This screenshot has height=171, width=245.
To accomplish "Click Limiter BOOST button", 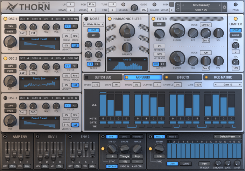I will coord(236,30).
